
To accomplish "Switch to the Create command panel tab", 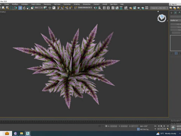I will (x=171, y=13).
